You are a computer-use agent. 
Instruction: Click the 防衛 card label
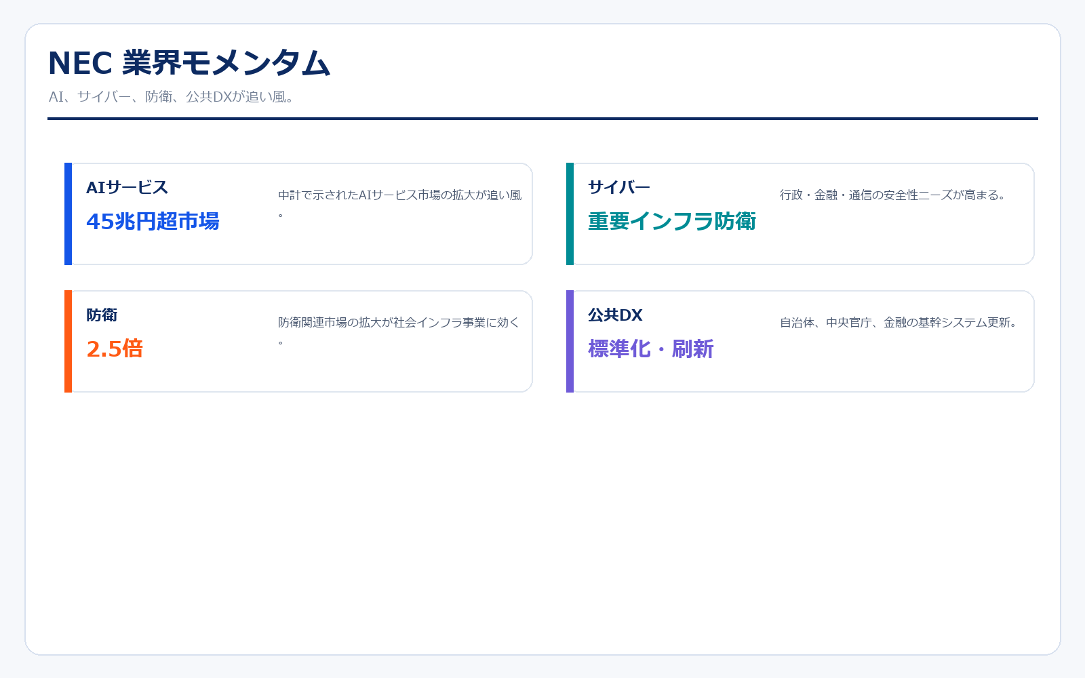(x=102, y=315)
